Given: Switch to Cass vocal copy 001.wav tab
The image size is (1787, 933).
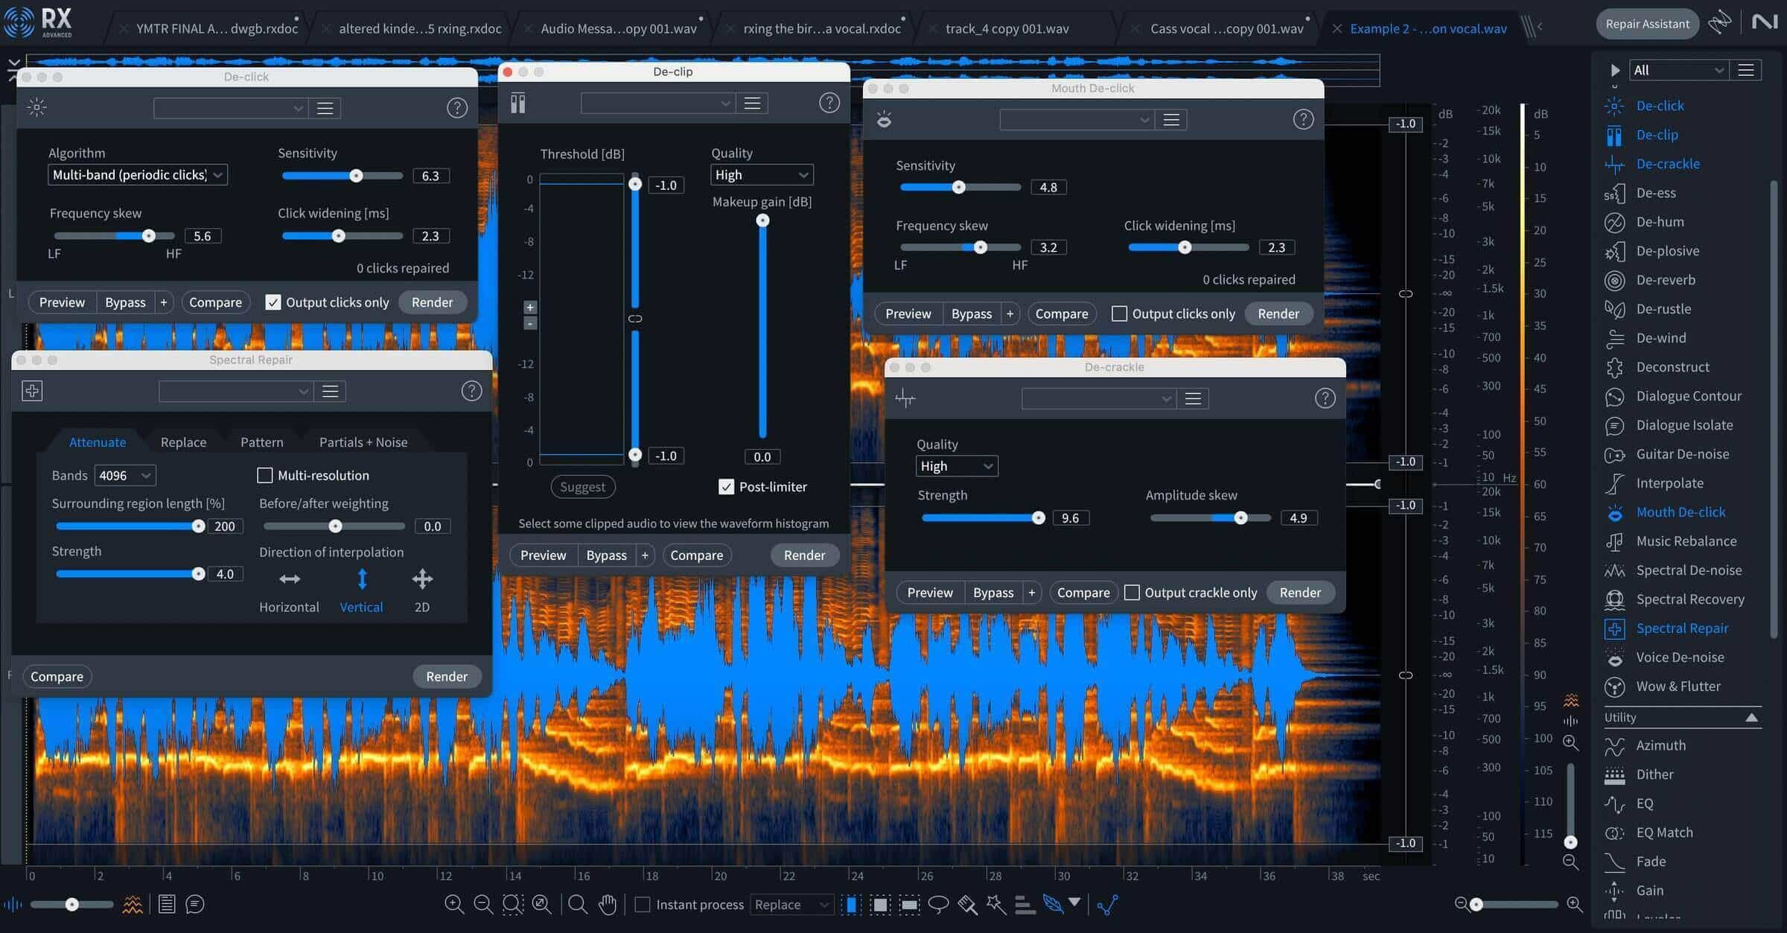Looking at the screenshot, I should click(x=1226, y=28).
